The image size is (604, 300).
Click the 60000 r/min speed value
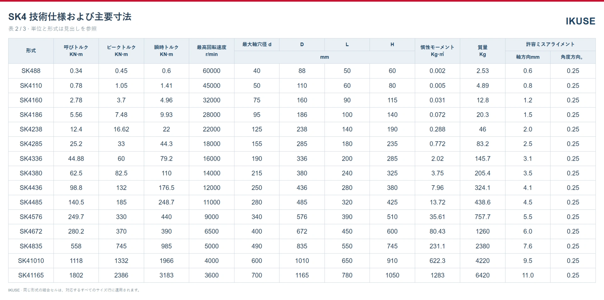212,71
